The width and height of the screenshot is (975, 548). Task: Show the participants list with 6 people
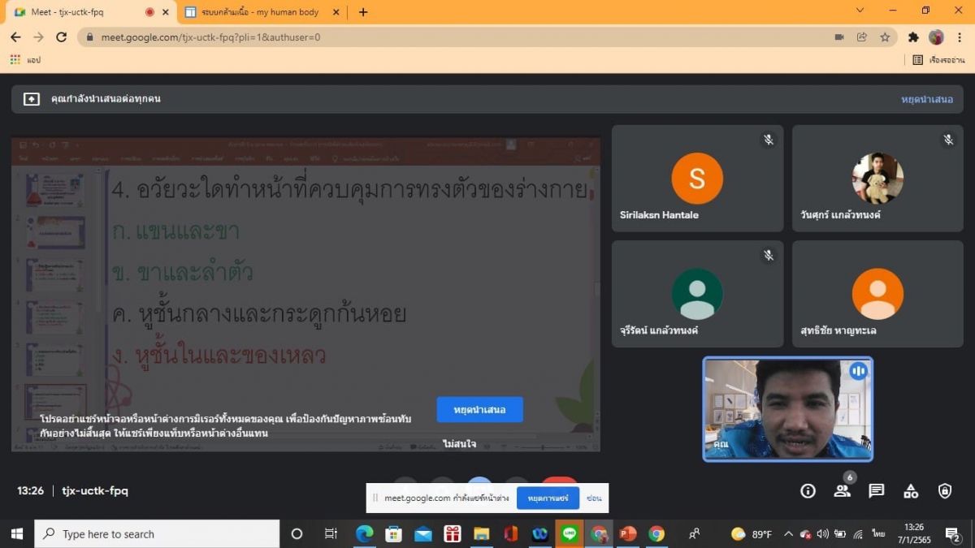[842, 490]
